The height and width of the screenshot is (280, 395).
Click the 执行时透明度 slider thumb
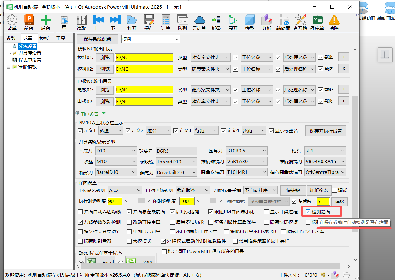click(141, 201)
